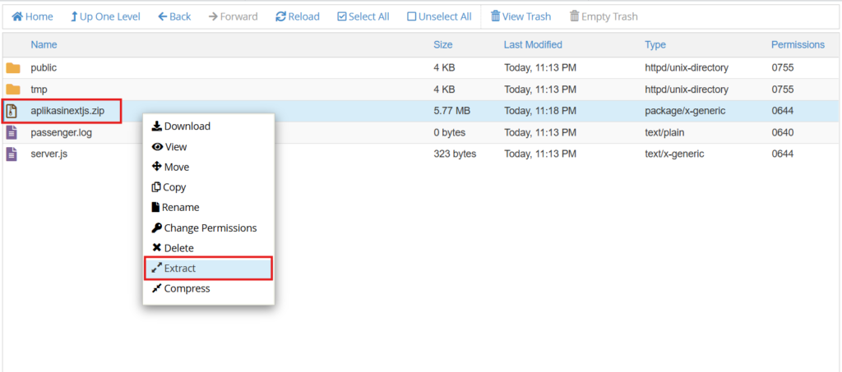Click the public folder icon
Image resolution: width=842 pixels, height=372 pixels.
(12, 68)
